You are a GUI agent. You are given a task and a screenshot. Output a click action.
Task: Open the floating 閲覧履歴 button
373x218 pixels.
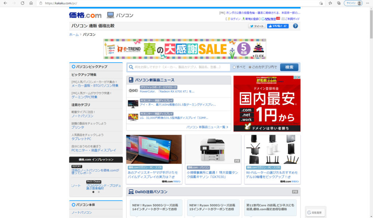coord(315,212)
